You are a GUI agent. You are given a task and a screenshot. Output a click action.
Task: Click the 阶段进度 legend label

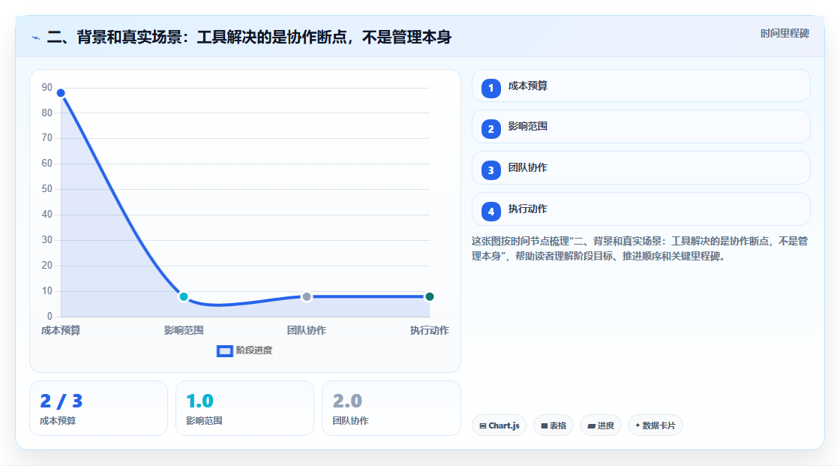[x=254, y=350]
